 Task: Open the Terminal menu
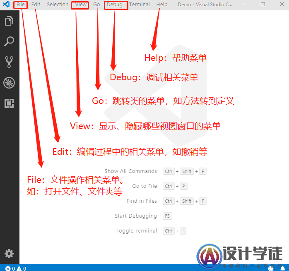pyautogui.click(x=140, y=5)
